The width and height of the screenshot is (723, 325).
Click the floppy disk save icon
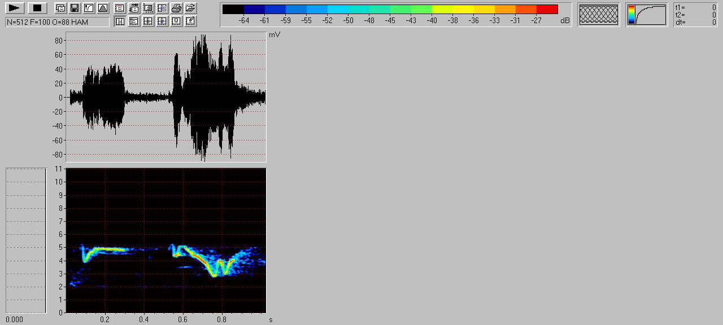(74, 8)
